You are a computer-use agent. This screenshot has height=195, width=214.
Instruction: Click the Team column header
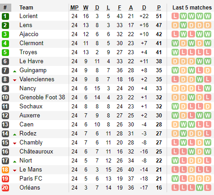[26, 8]
